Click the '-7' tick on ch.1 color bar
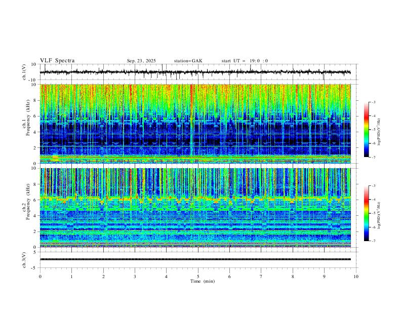The width and height of the screenshot is (401, 310). (x=373, y=158)
